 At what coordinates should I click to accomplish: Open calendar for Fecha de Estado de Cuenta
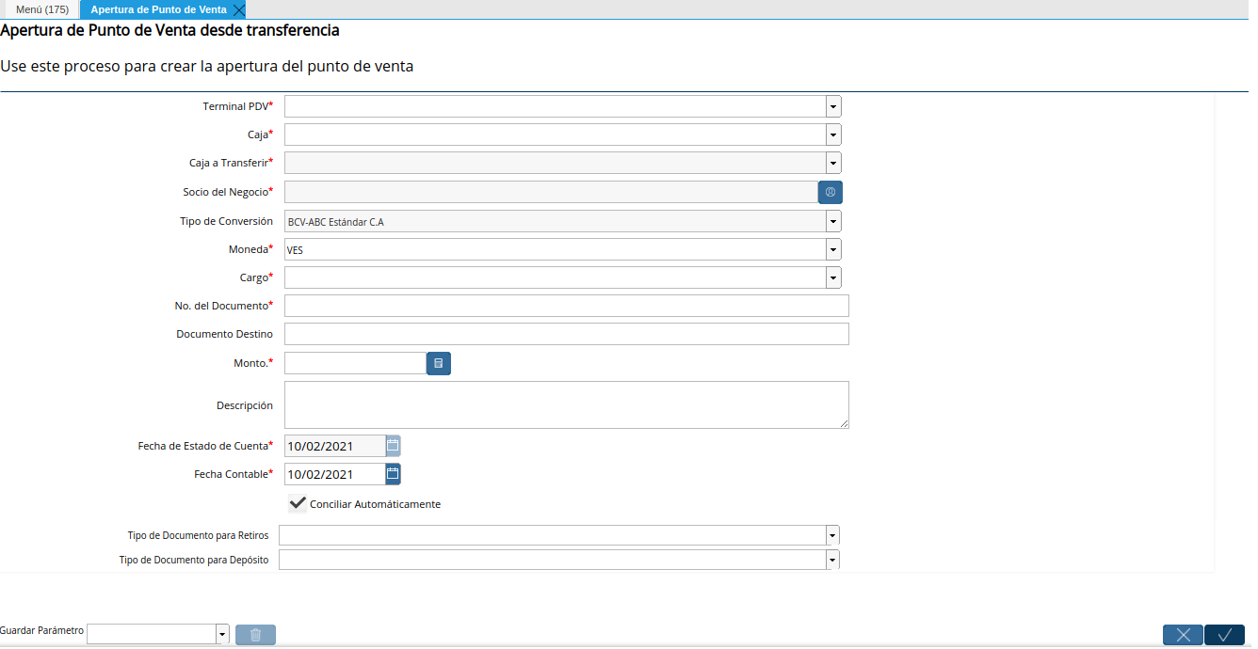click(393, 446)
